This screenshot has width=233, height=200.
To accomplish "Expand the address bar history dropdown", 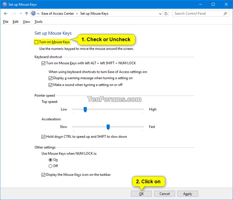I will pos(160,14).
